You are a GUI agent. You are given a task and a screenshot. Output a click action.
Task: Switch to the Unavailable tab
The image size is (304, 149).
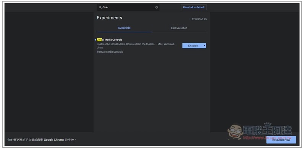179,28
